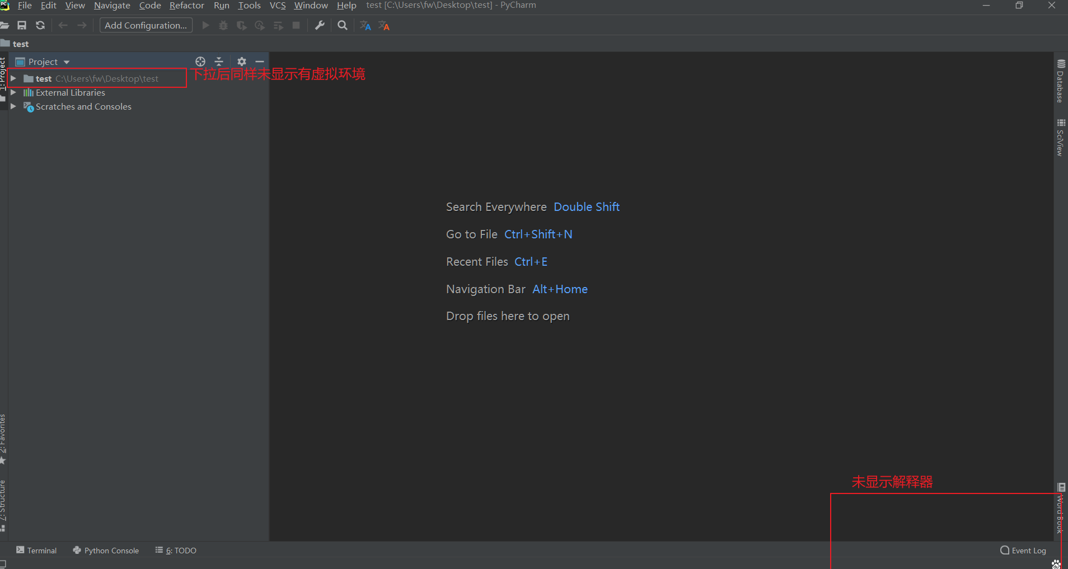
Task: Click the green Run play icon
Action: pos(205,25)
